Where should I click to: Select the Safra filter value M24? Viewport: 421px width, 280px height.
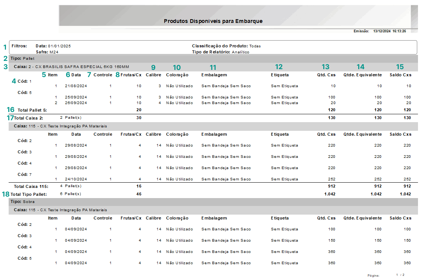tap(53, 52)
